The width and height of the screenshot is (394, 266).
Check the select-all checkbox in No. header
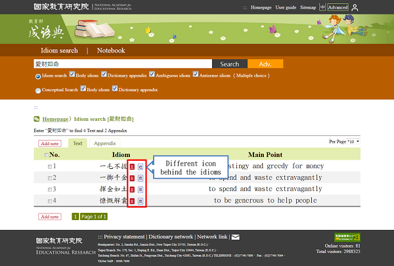46,155
